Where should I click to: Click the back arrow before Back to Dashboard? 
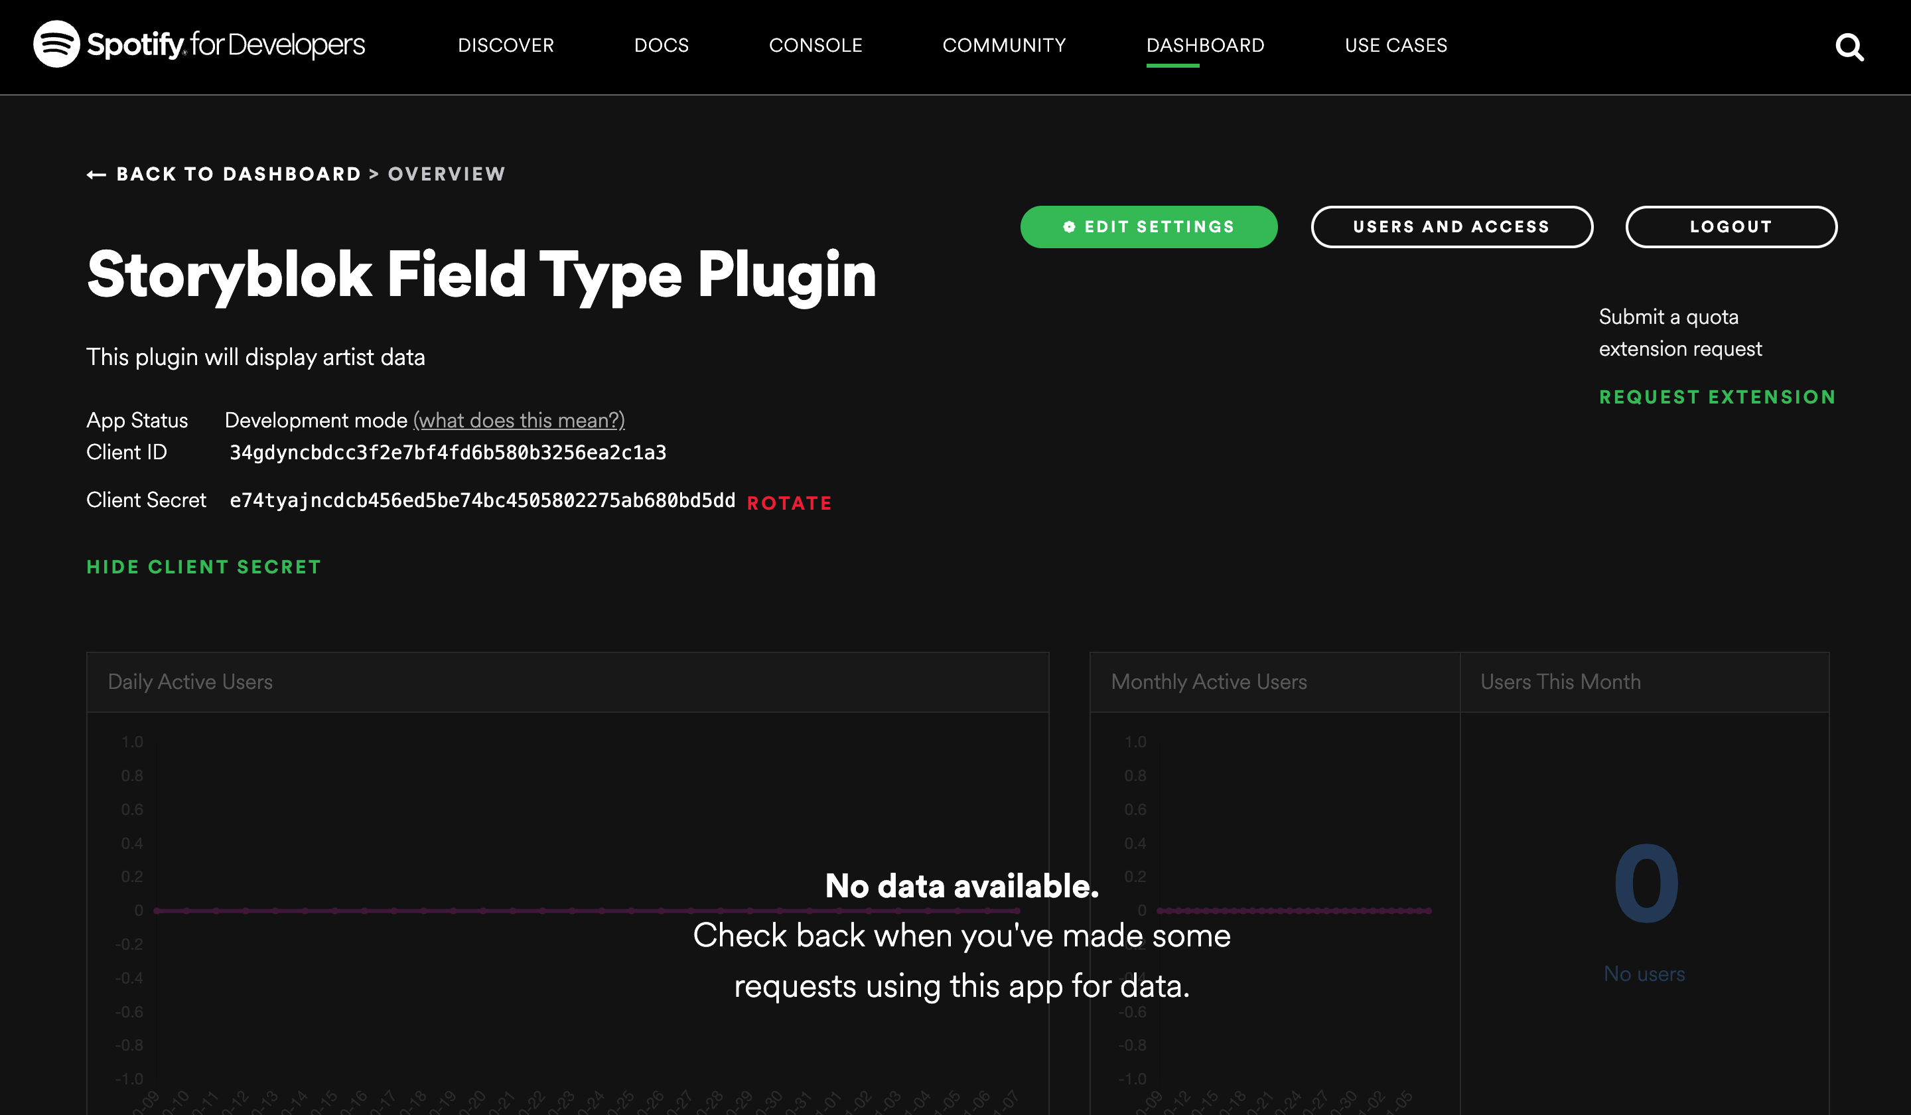[96, 175]
